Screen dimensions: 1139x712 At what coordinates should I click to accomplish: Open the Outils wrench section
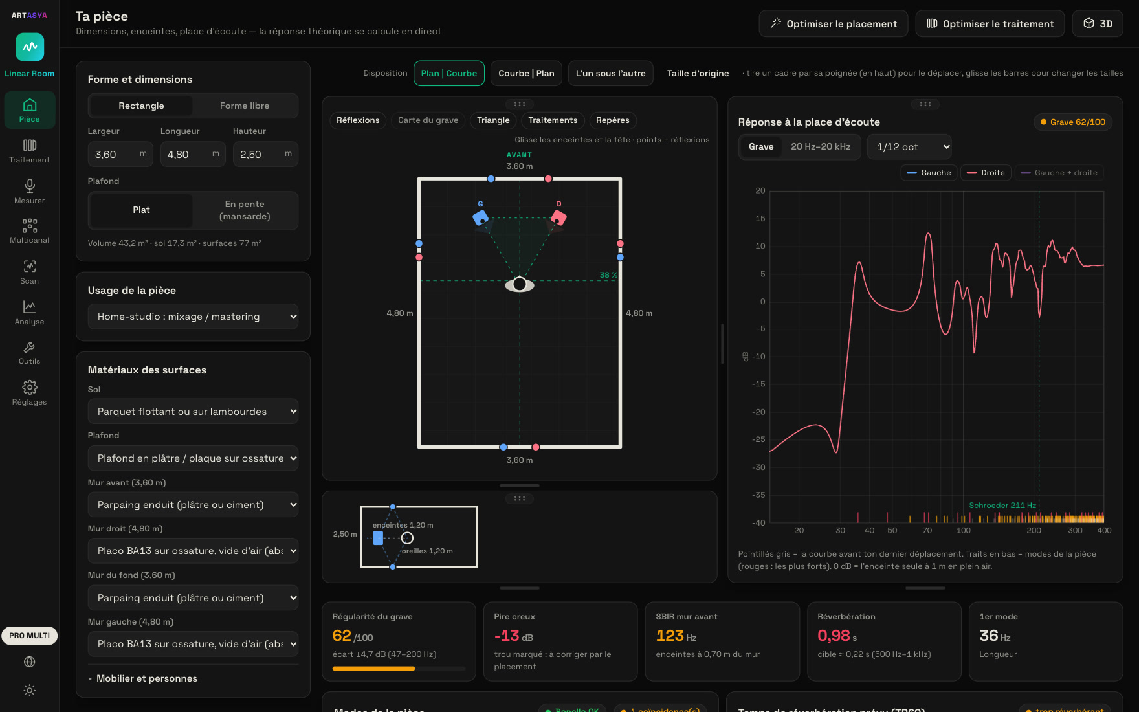pos(29,353)
